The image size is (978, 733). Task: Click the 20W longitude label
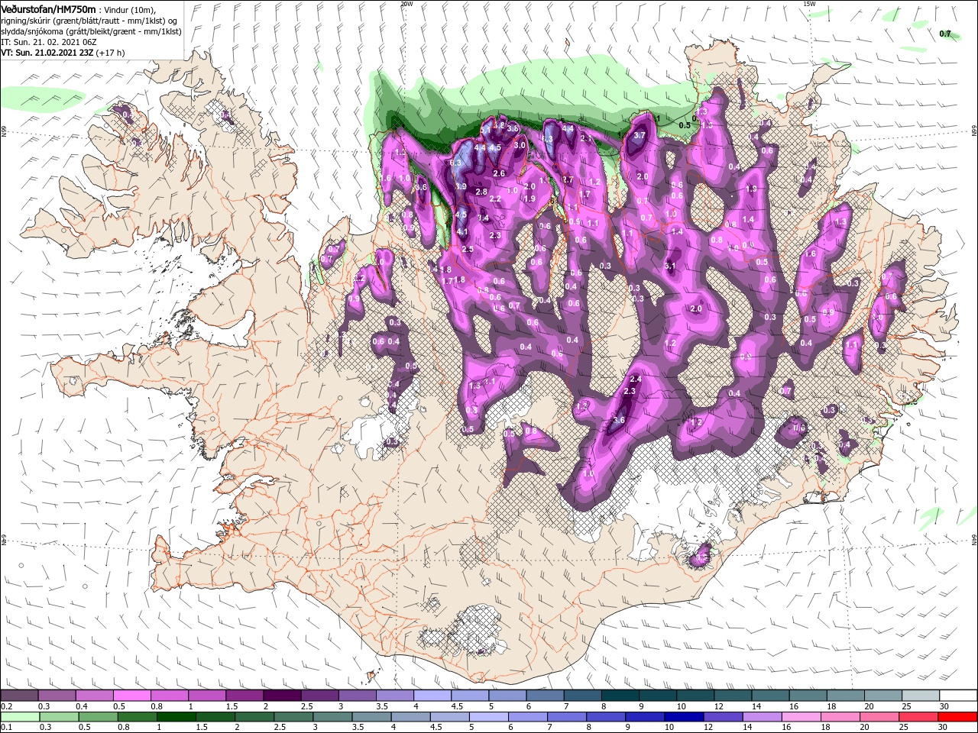406,4
